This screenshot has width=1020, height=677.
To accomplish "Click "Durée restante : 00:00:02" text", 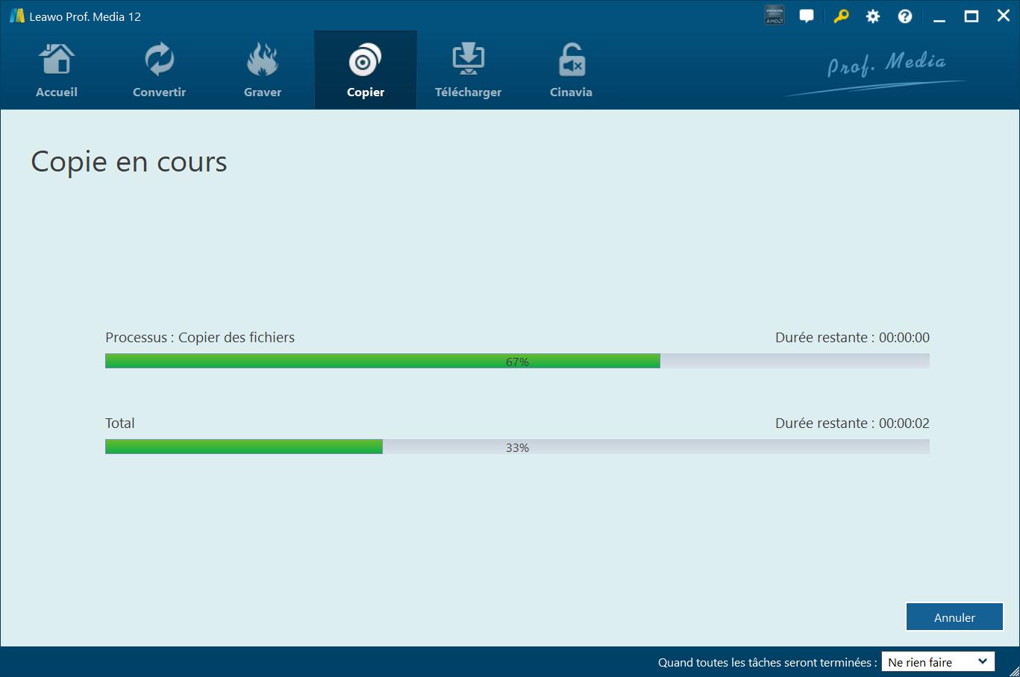I will [852, 423].
